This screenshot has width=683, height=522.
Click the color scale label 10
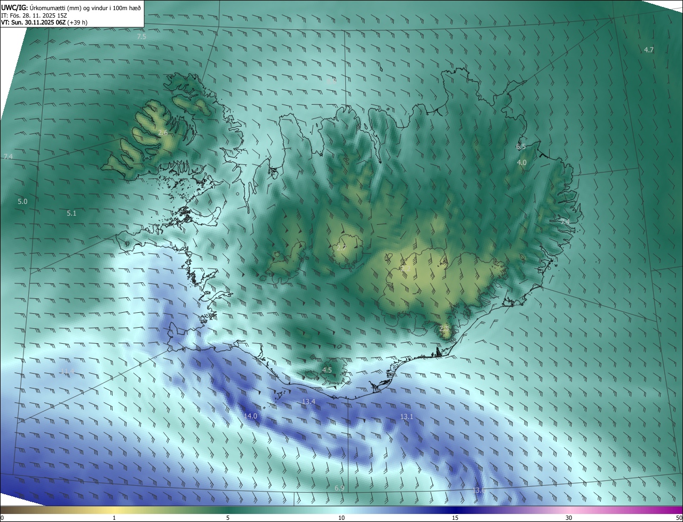(341, 518)
